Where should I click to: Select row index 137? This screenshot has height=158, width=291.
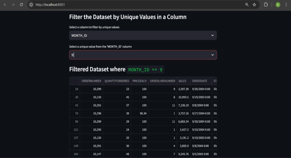(x=75, y=138)
